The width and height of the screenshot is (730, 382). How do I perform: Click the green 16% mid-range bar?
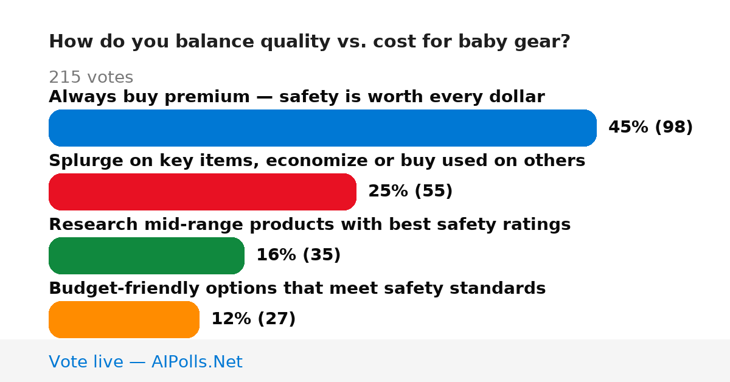pyautogui.click(x=147, y=255)
